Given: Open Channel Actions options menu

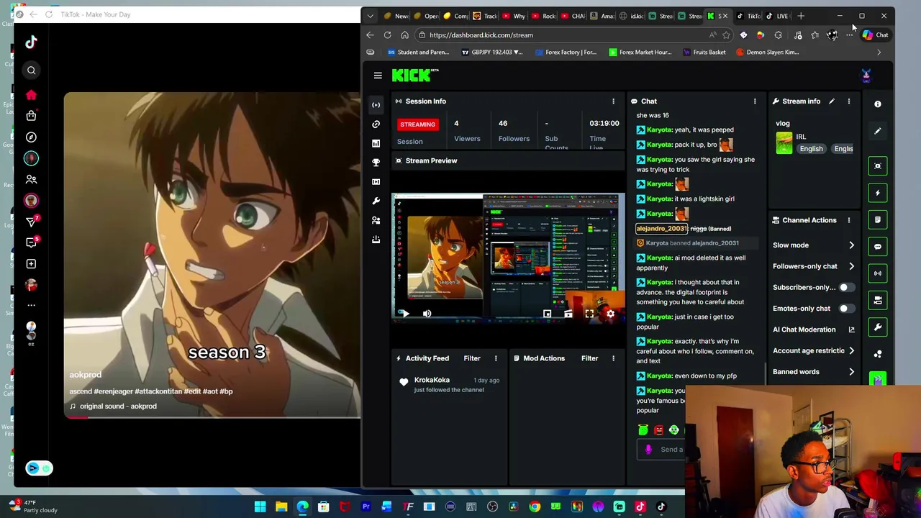Looking at the screenshot, I should click(849, 220).
